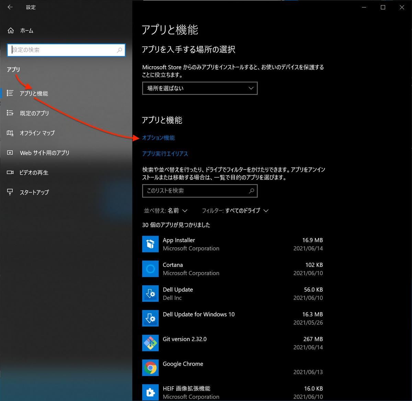The image size is (412, 401).
Task: Click the 既定のアプリ sidebar icon
Action: 10,113
